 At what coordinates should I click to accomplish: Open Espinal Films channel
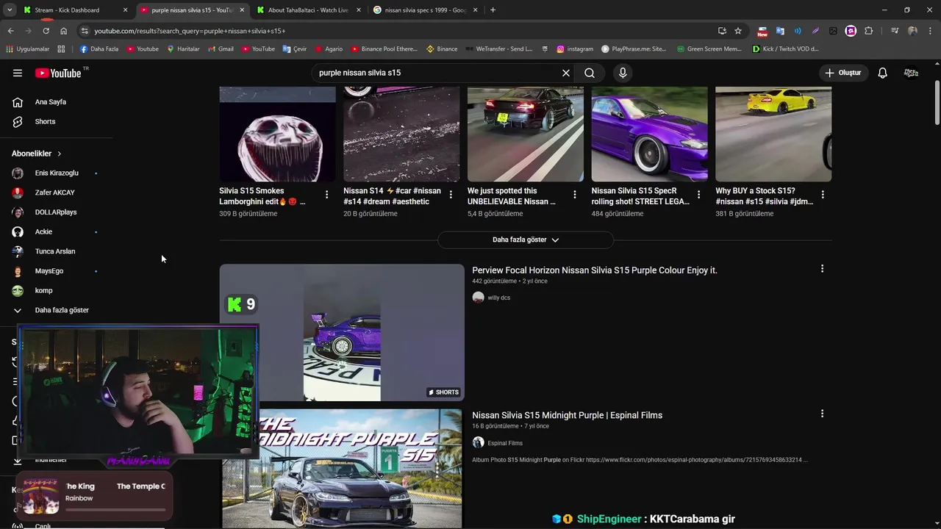[x=505, y=443]
